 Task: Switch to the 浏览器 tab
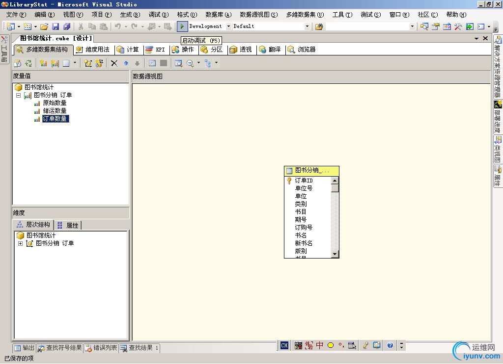point(302,50)
